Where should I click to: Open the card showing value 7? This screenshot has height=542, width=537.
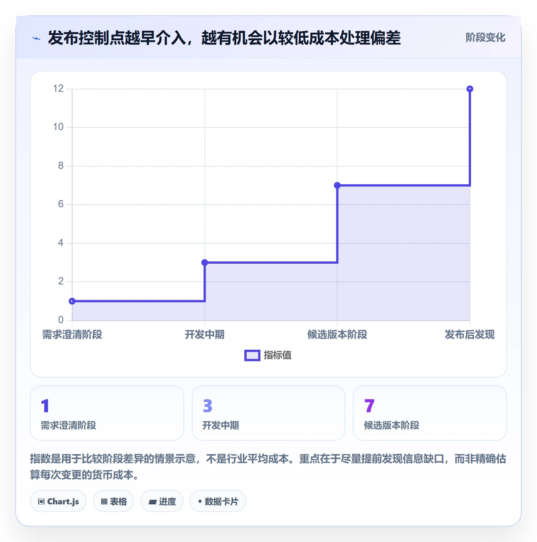click(430, 413)
